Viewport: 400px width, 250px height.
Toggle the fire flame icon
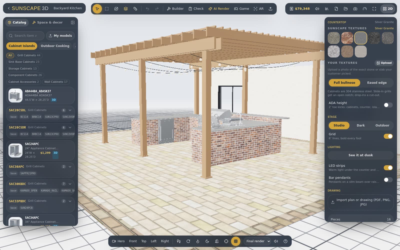coord(198,241)
